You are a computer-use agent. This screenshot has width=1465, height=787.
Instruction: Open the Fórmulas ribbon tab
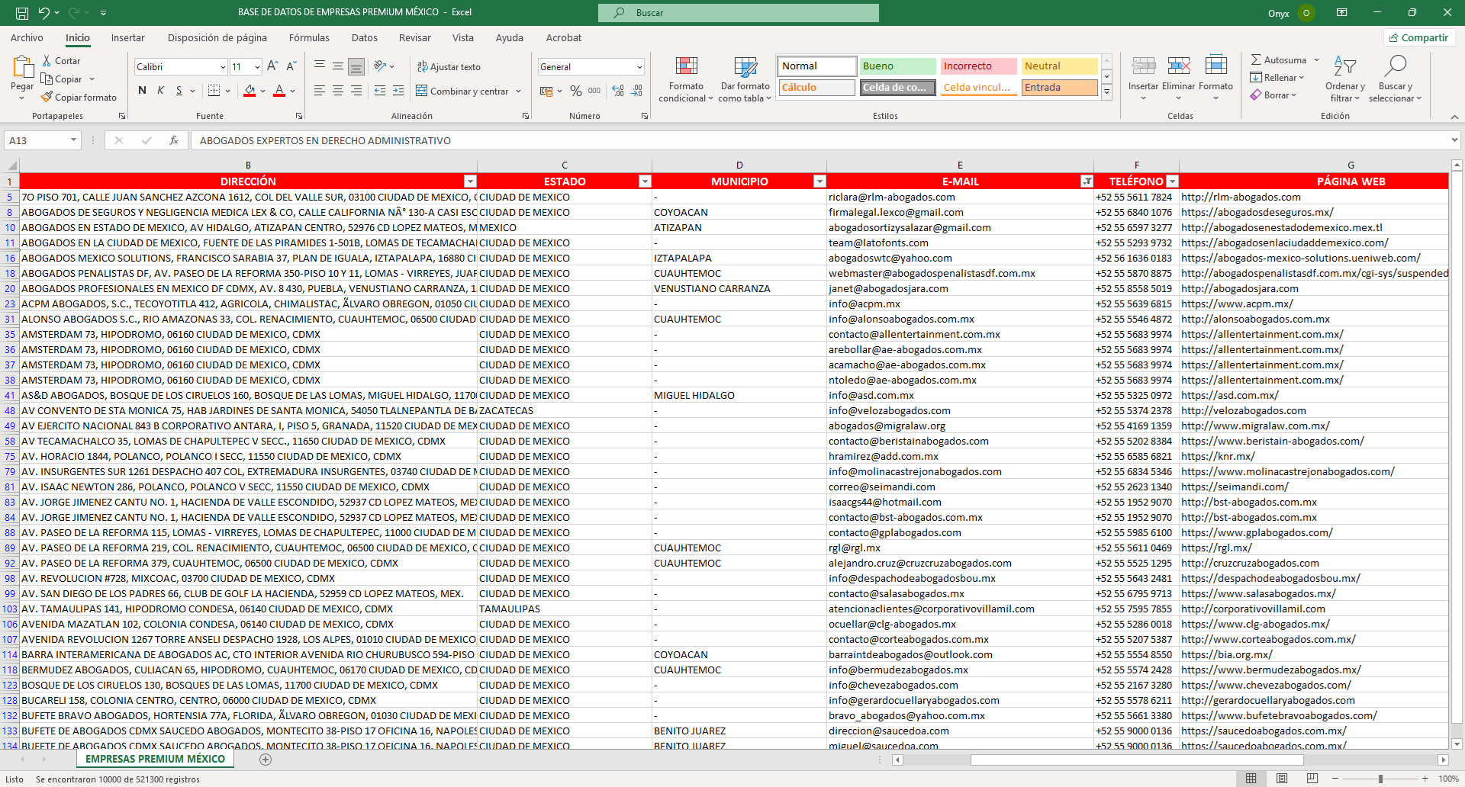309,37
